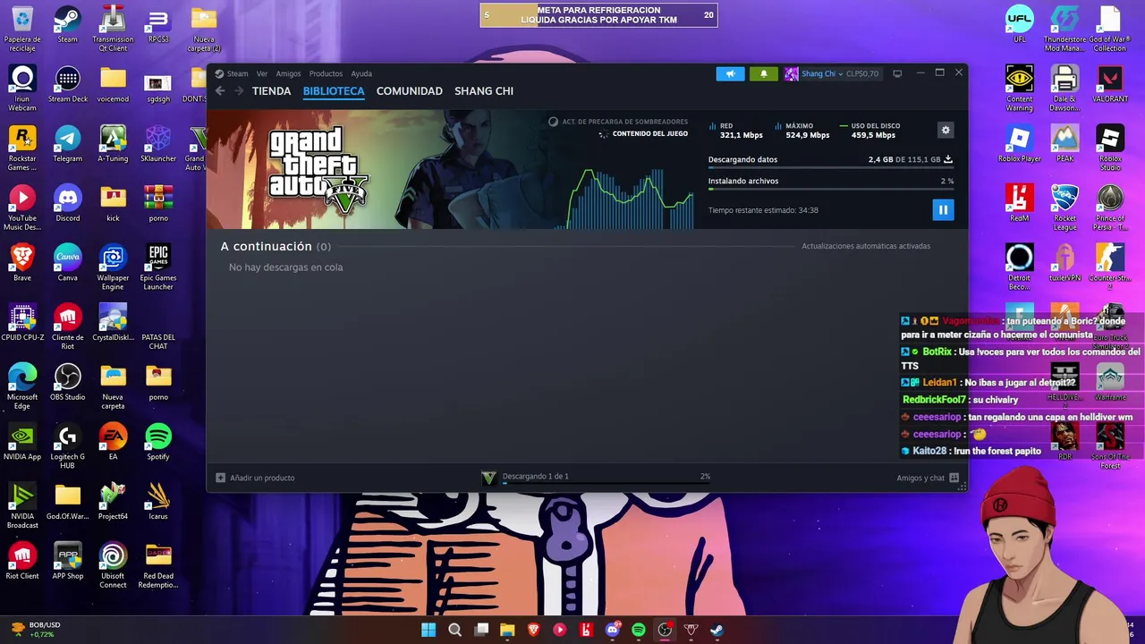Open Roblox Player desktop icon
Viewport: 1145px width, 644px height.
1020,144
